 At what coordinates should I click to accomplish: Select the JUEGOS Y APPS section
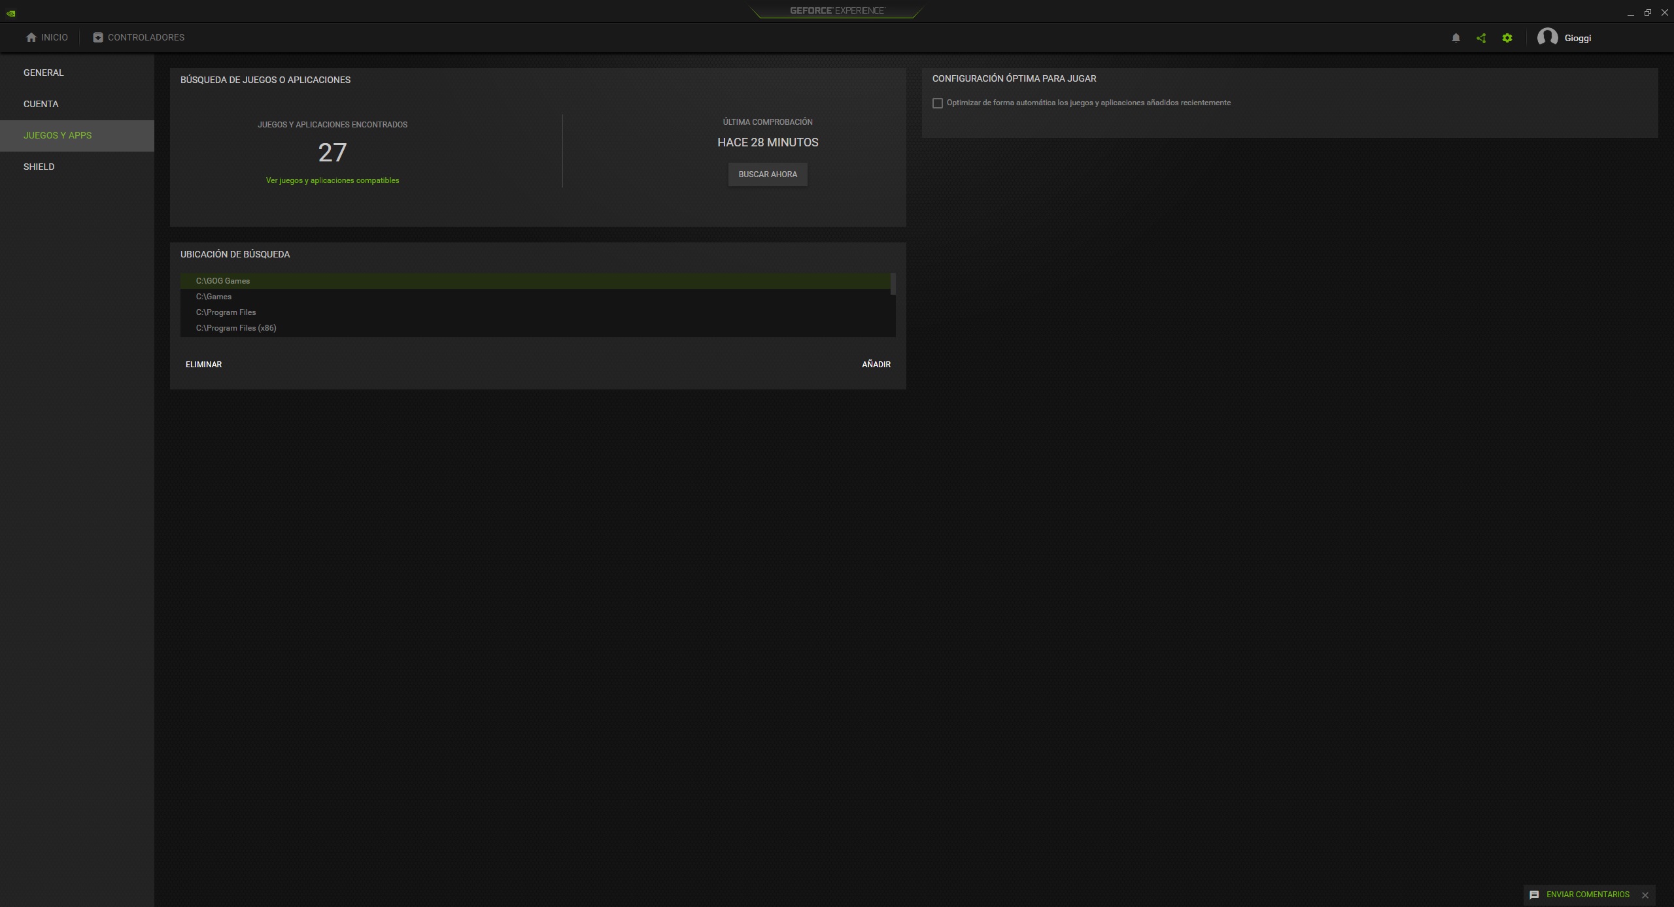(x=77, y=135)
